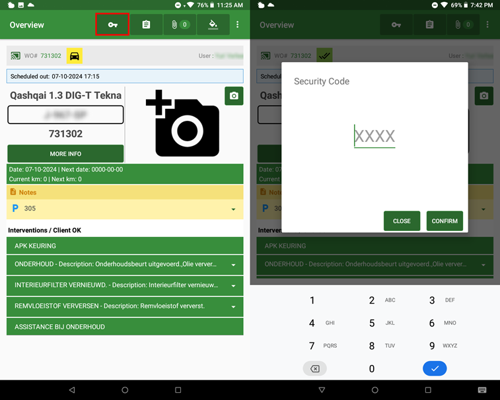
Task: Tap the keyboard switcher icon in navigation bar
Action: coord(482,390)
